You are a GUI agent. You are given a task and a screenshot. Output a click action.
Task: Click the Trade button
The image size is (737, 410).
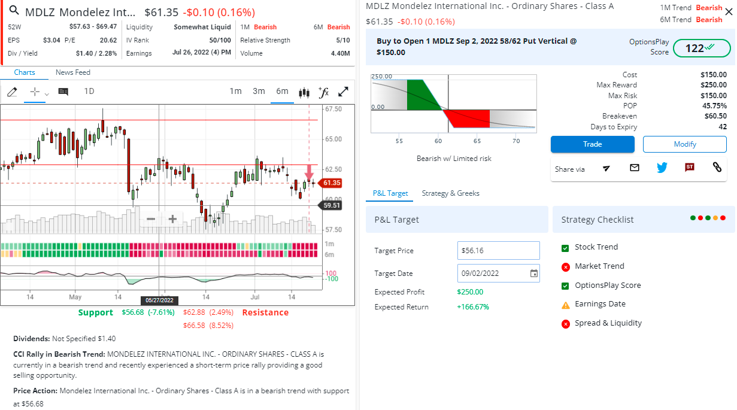(x=592, y=144)
